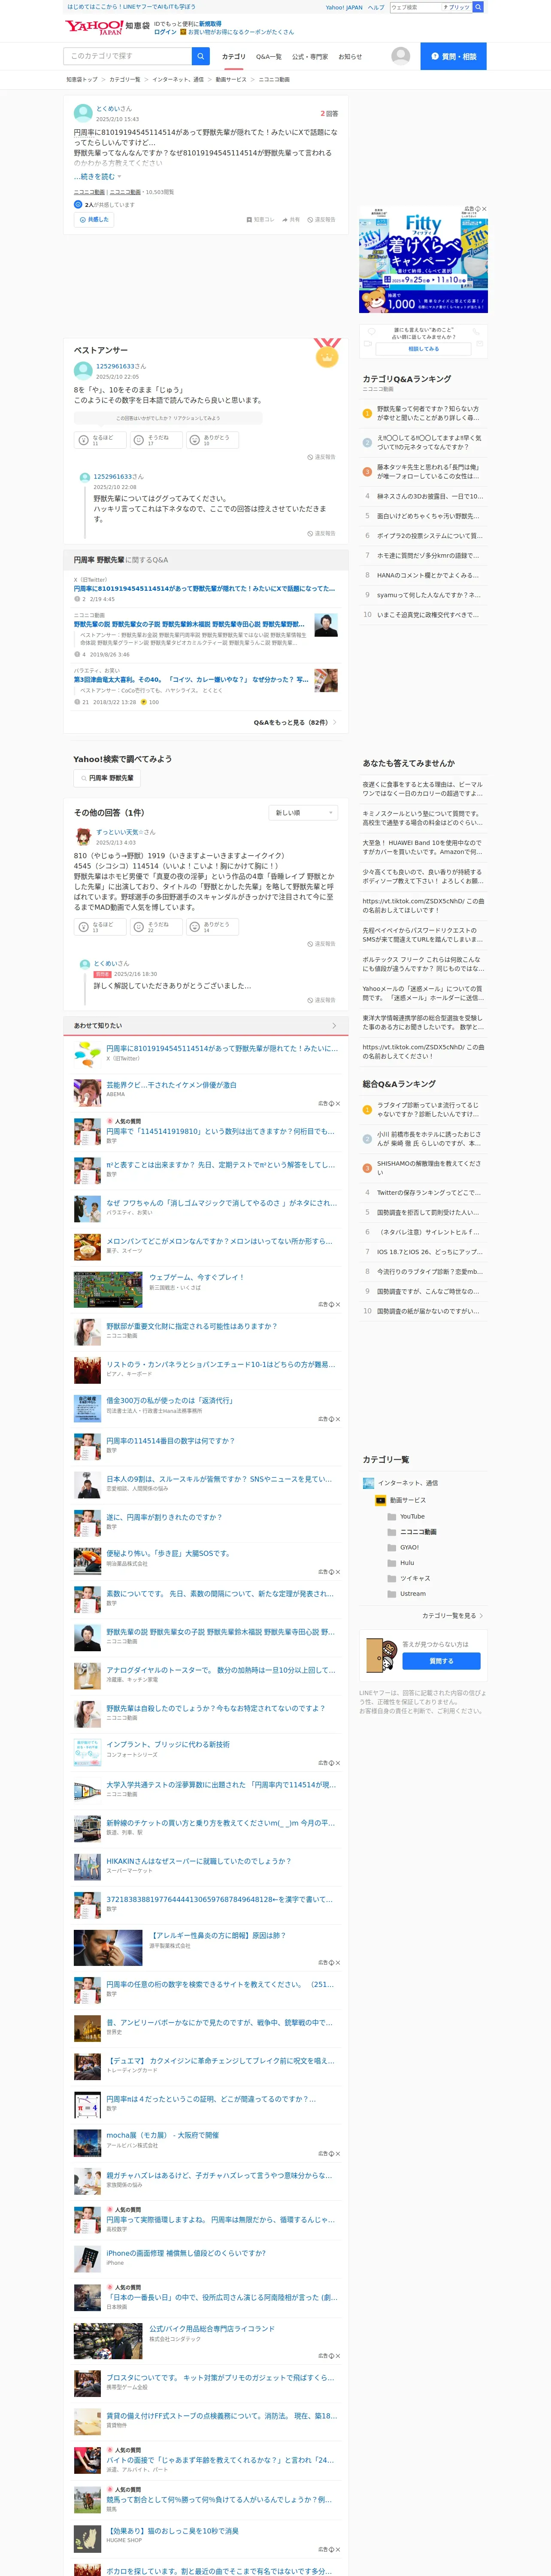Viewport: 551px width, 2576px height.
Task: Open メロンパンてどこがメロンなんですか question
Action: [219, 1241]
